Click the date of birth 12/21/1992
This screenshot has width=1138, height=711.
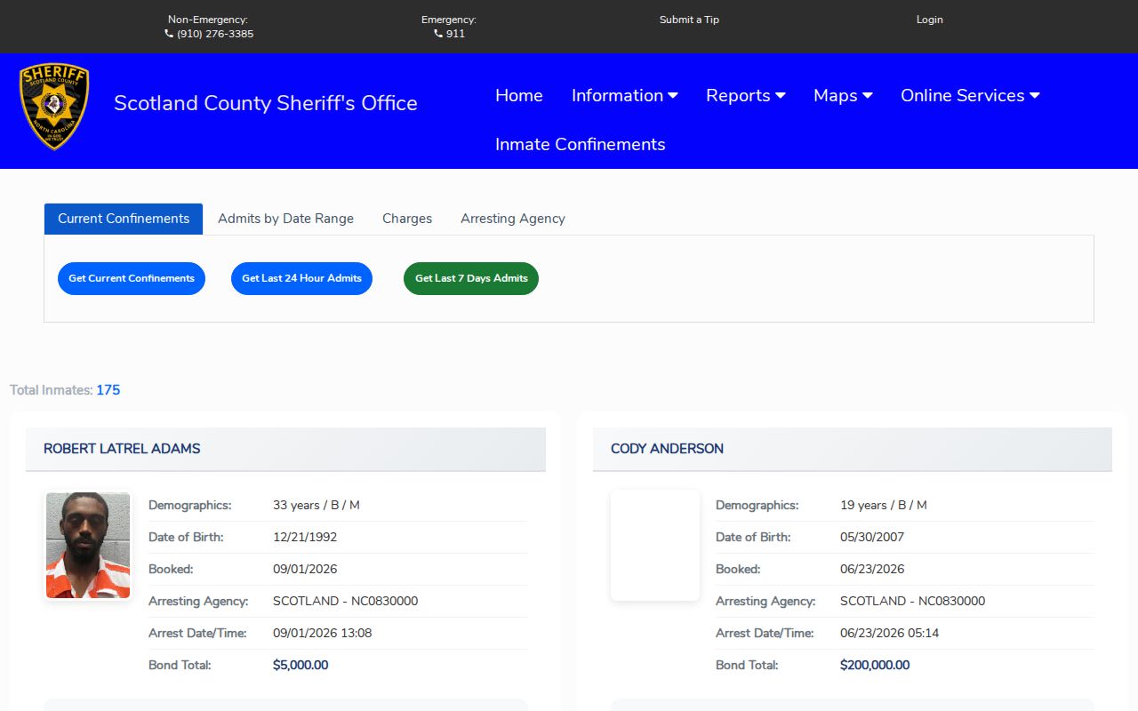(x=305, y=537)
